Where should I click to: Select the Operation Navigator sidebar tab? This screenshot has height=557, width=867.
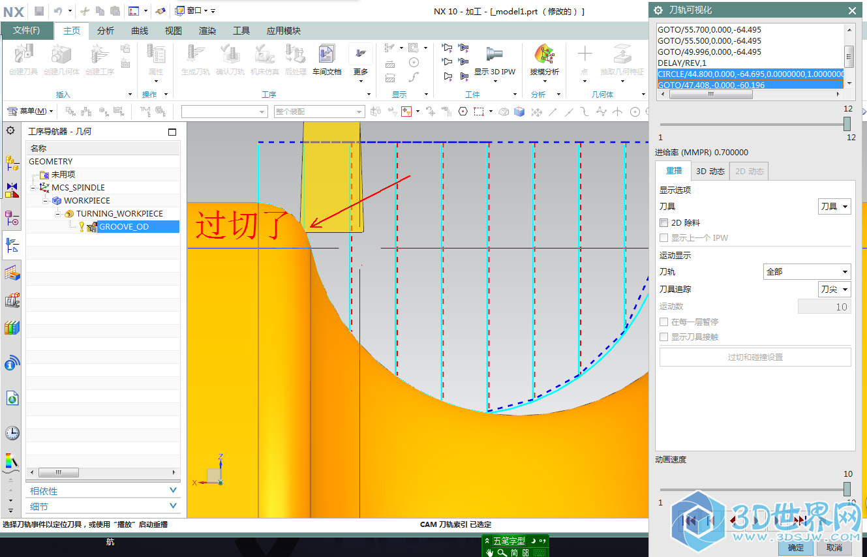[12, 245]
